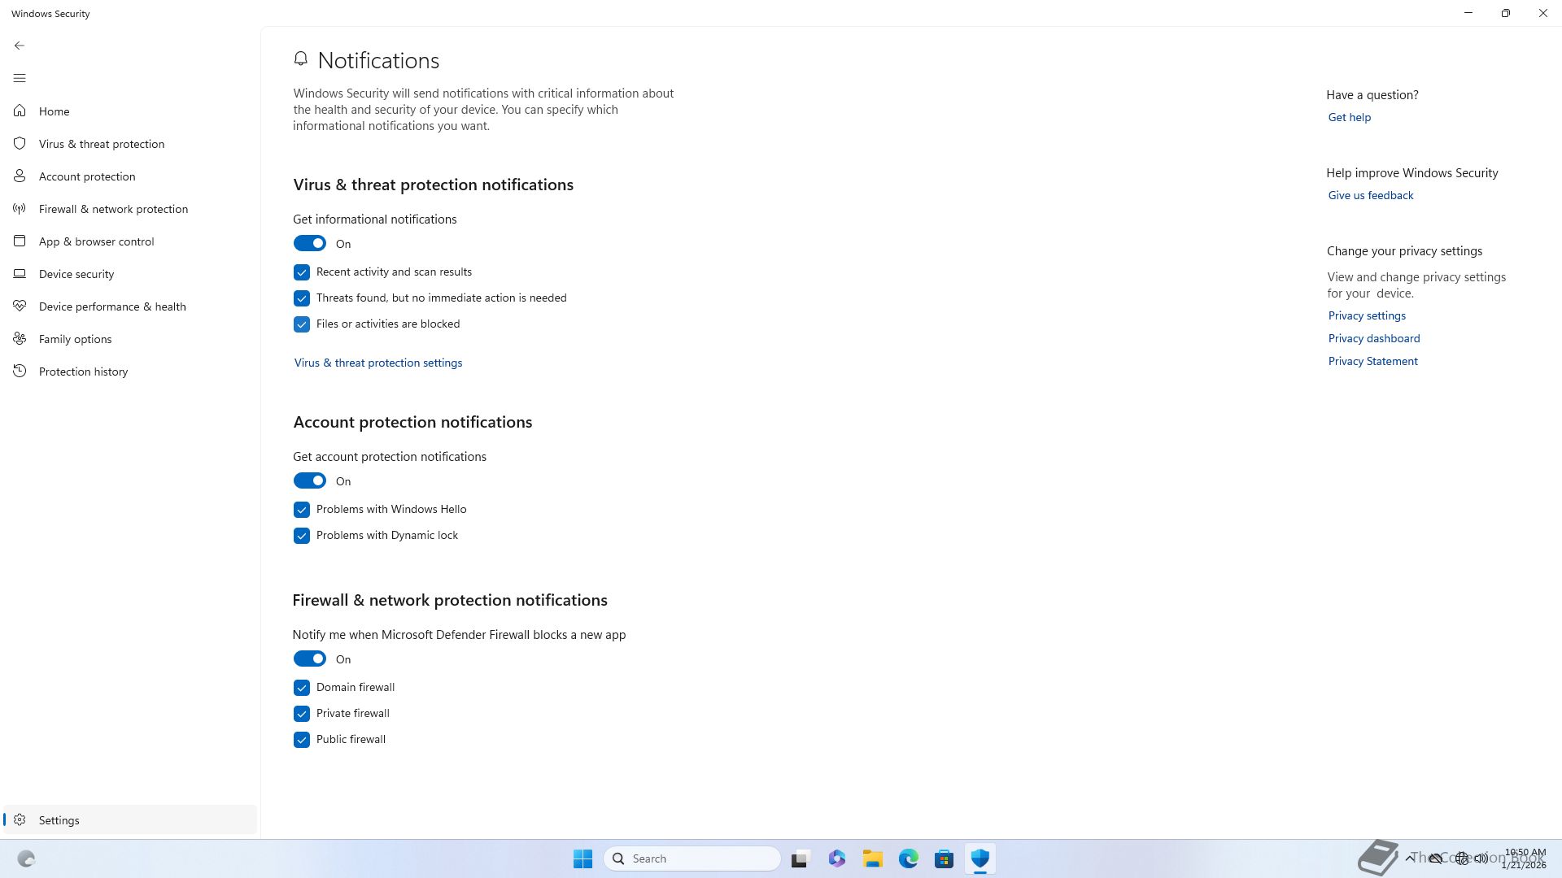Go to Home in sidebar

[54, 111]
